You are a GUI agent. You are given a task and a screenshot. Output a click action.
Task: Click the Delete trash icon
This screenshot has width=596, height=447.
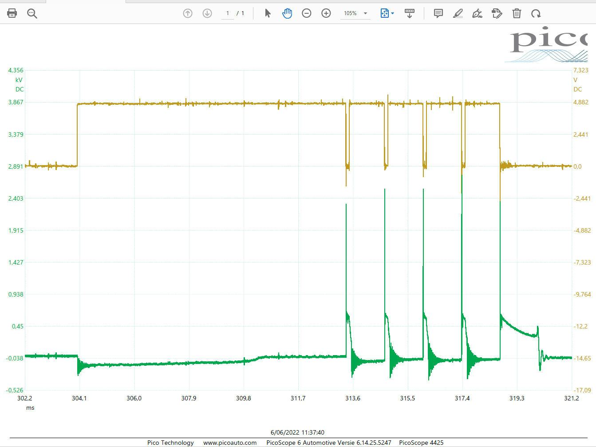click(517, 13)
